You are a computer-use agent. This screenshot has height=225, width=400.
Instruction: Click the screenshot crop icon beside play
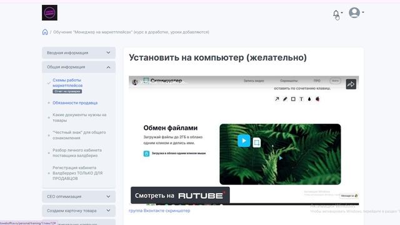pos(257,142)
